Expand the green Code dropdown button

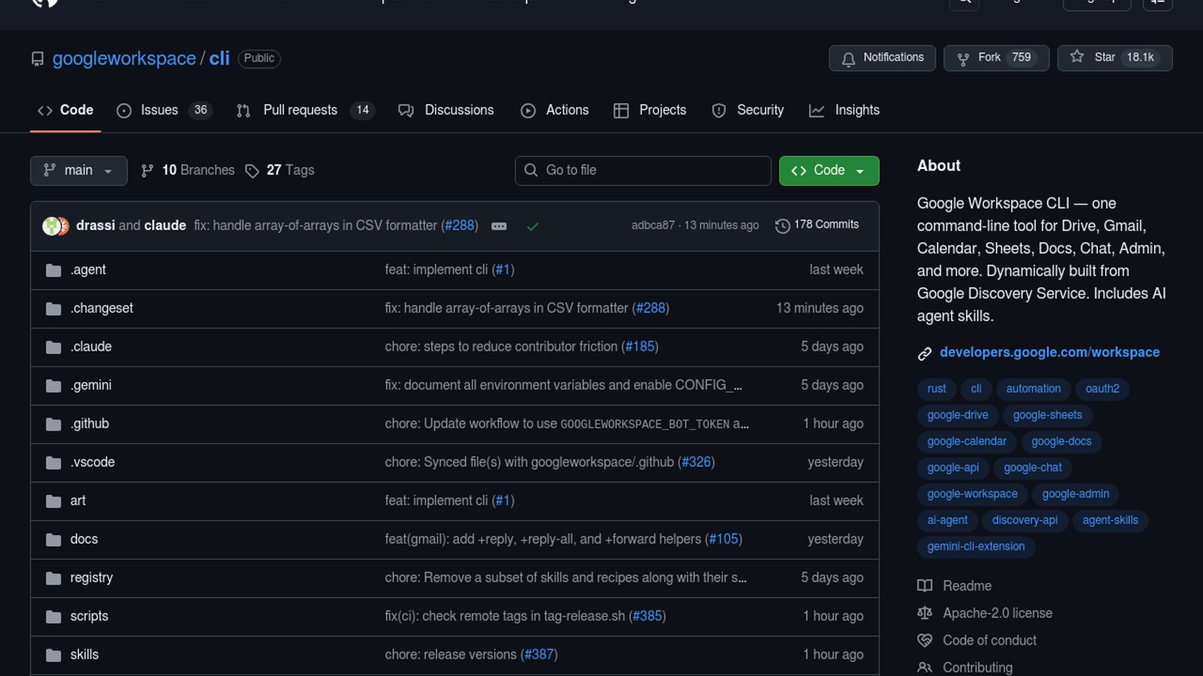pyautogui.click(x=828, y=170)
